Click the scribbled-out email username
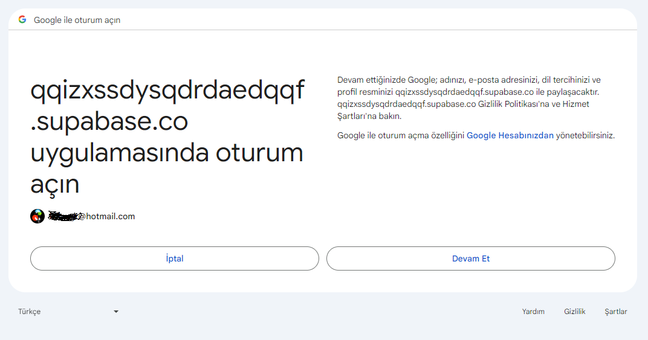The height and width of the screenshot is (340, 648). click(63, 216)
